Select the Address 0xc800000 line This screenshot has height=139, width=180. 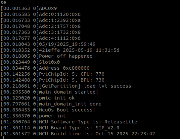tap(45, 68)
